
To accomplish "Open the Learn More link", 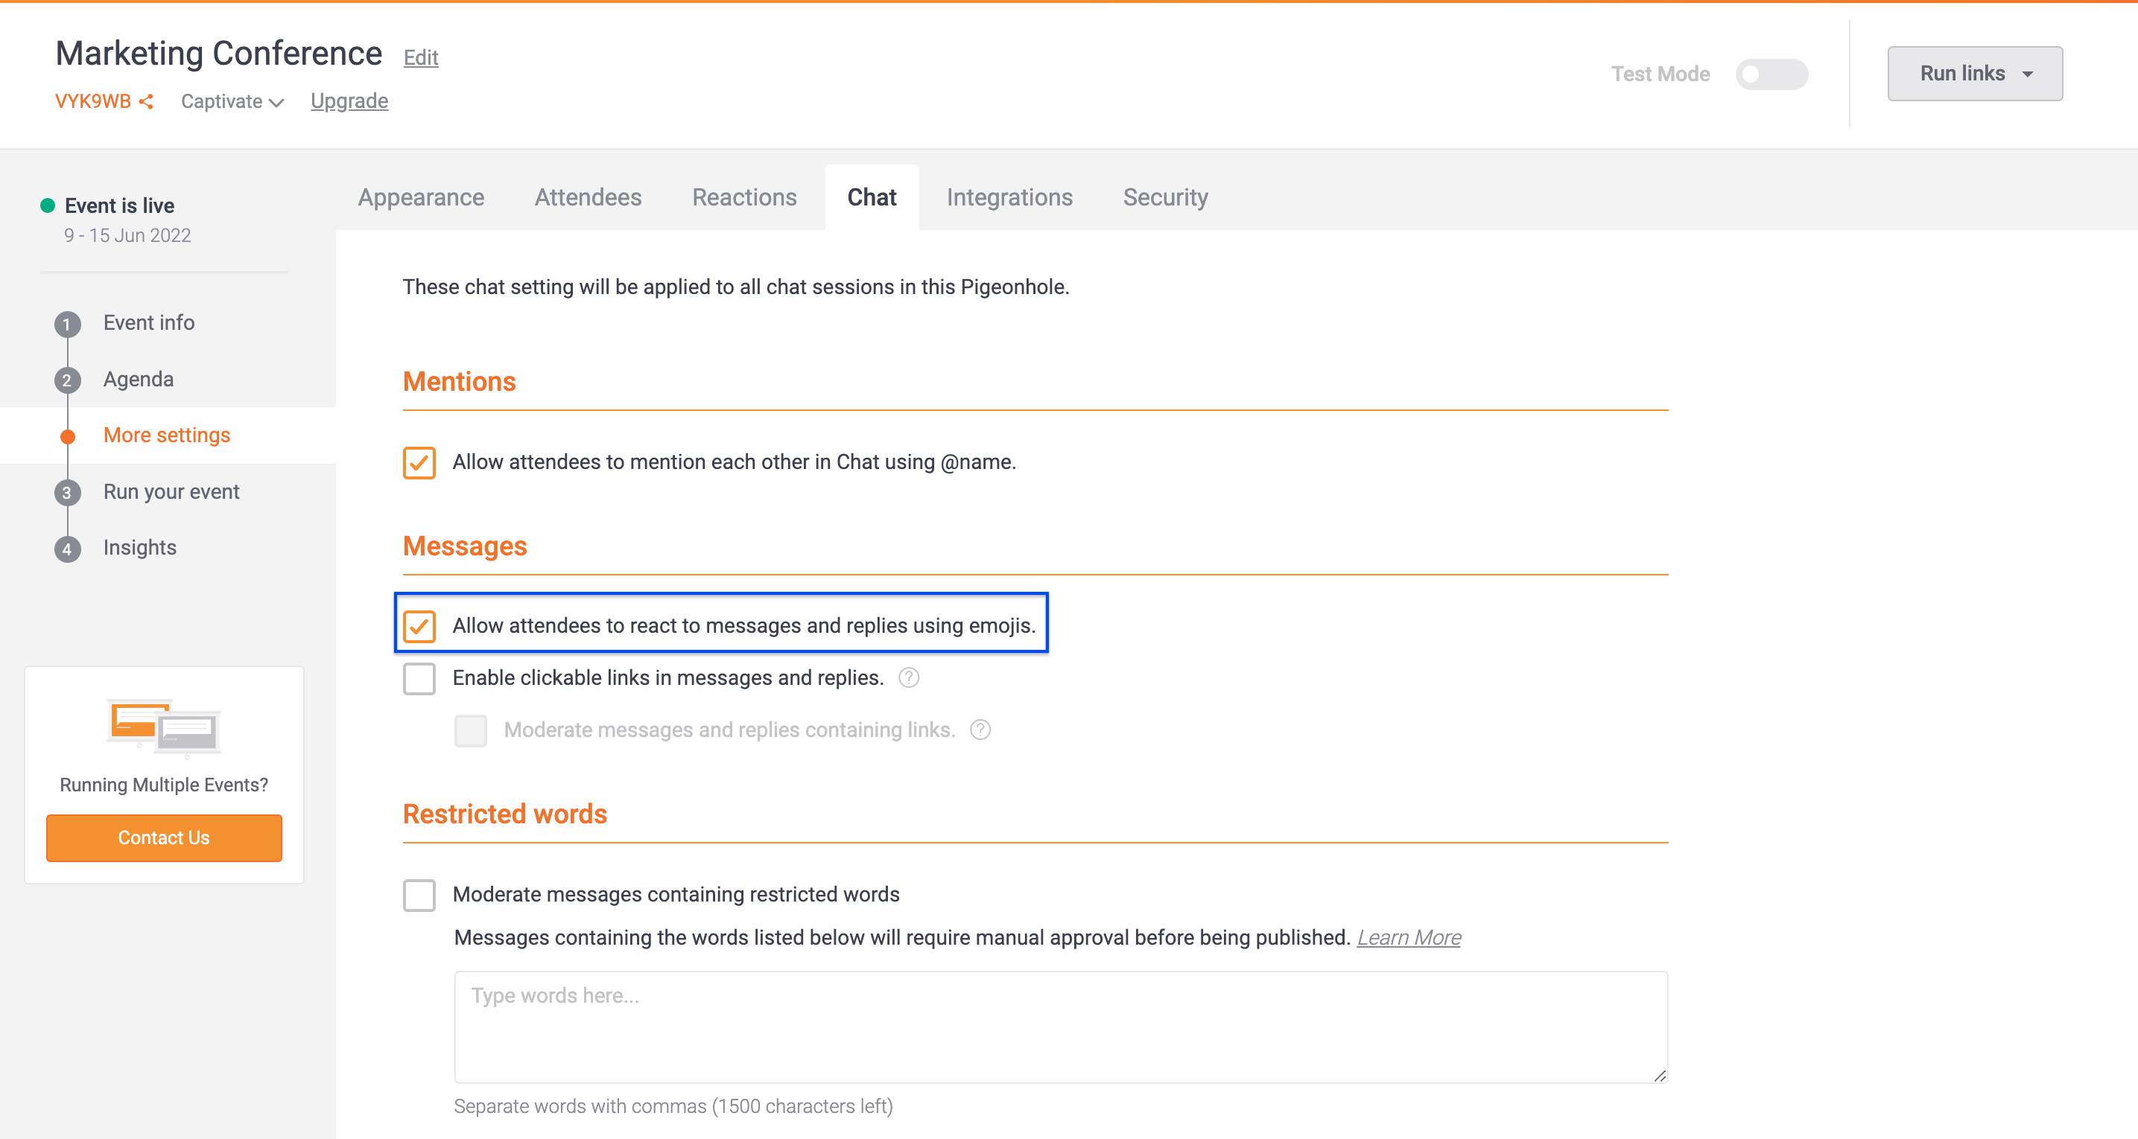I will 1409,937.
